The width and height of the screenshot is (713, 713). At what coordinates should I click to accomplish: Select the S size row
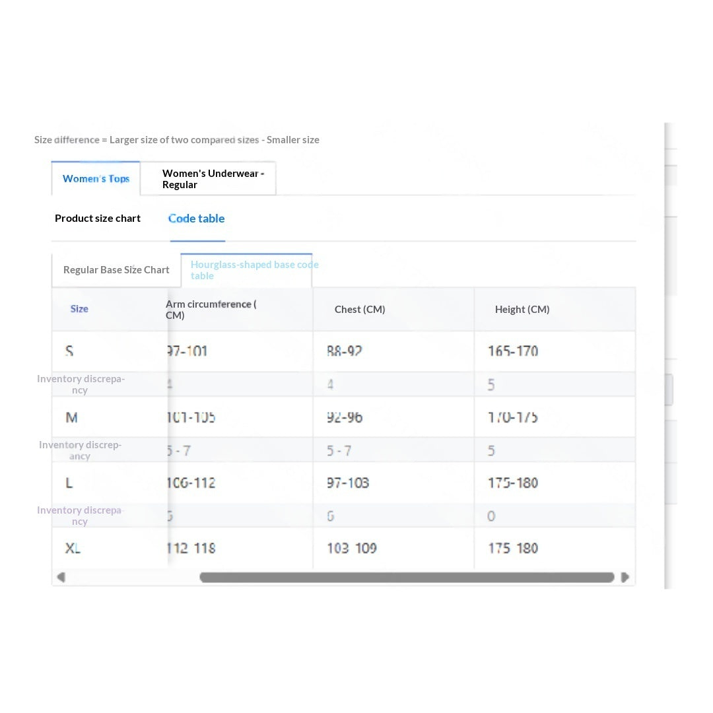coord(343,351)
